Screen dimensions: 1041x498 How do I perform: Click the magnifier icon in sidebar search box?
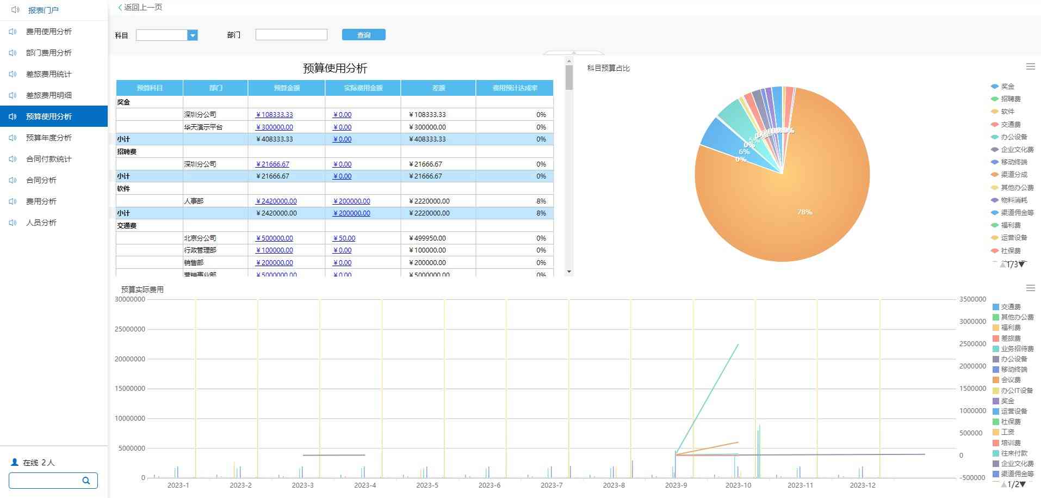tap(86, 481)
